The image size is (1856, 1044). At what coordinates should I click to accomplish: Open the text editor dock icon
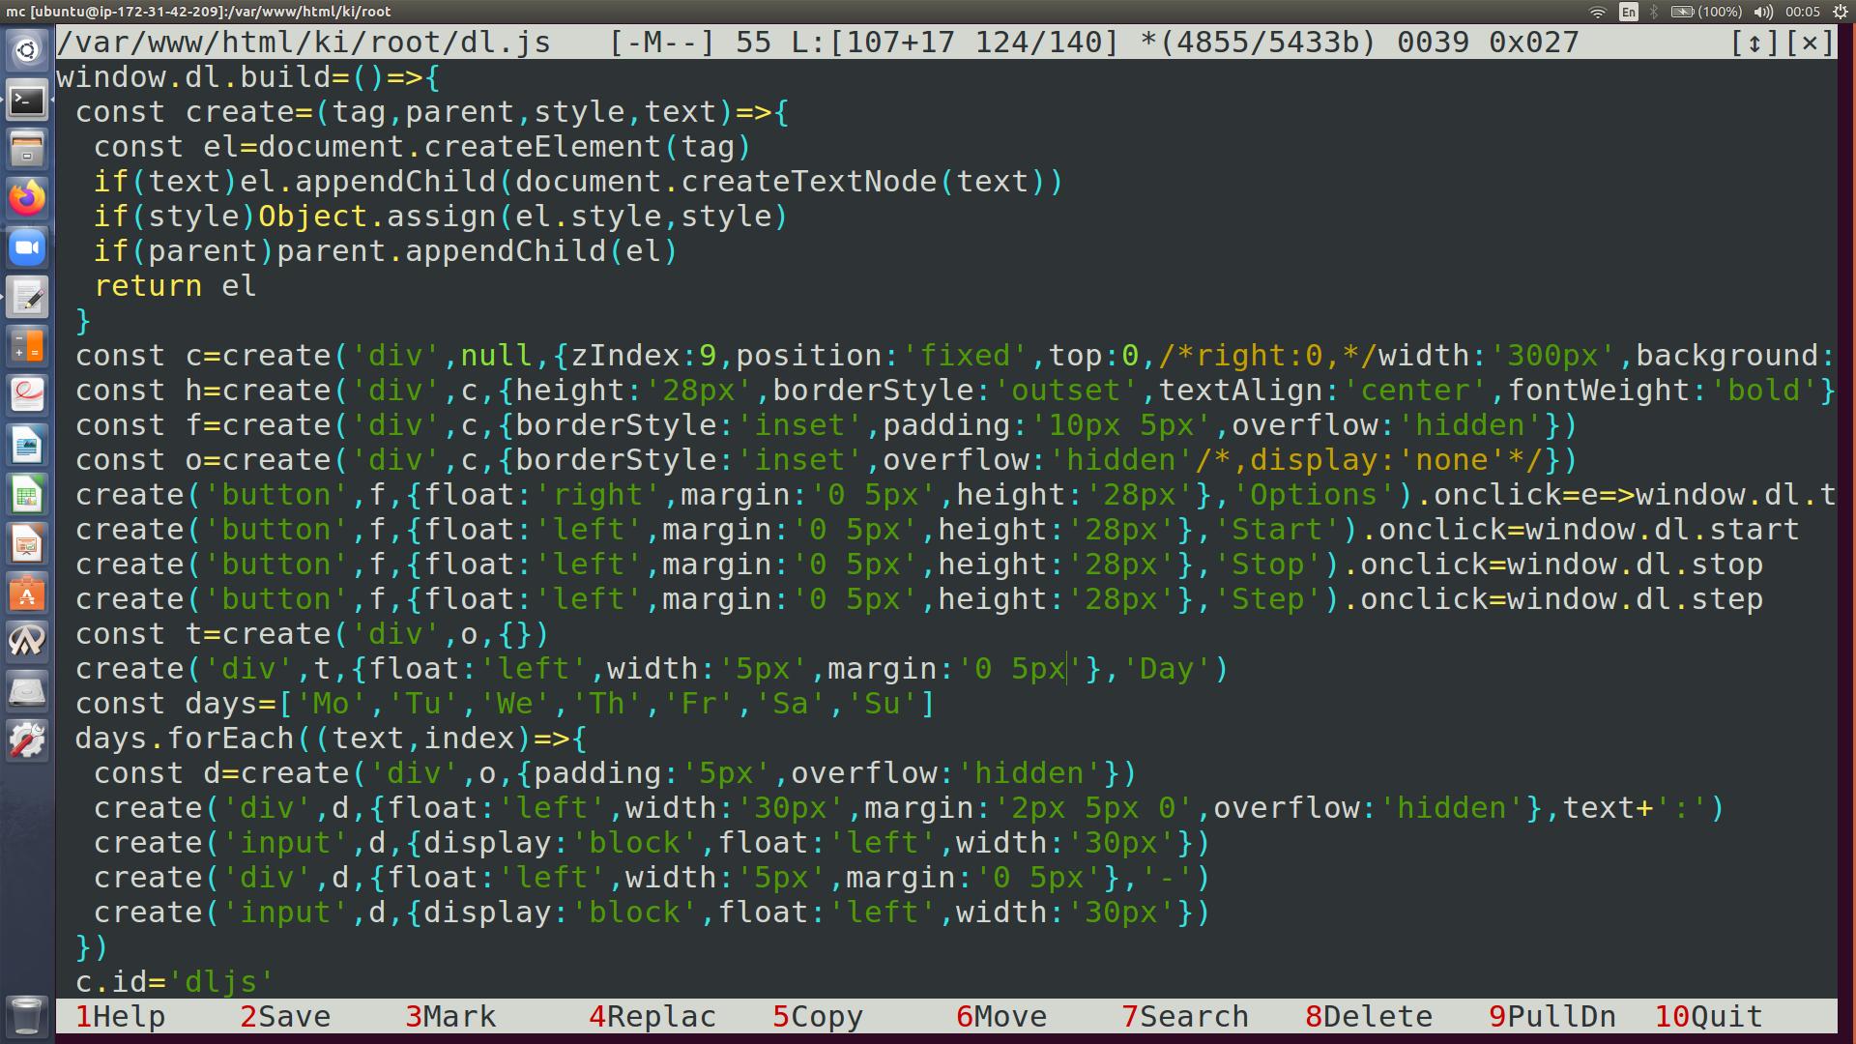27,298
